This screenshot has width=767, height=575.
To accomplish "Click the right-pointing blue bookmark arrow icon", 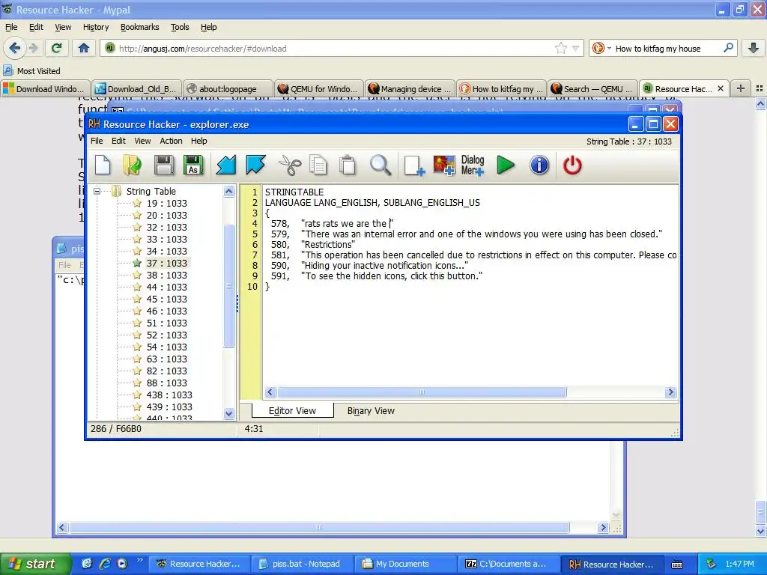I will (x=256, y=165).
